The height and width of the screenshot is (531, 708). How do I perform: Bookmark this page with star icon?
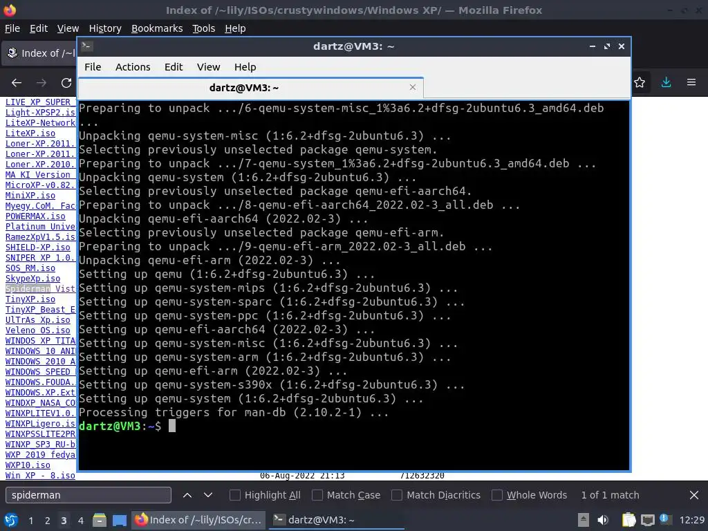click(x=640, y=82)
